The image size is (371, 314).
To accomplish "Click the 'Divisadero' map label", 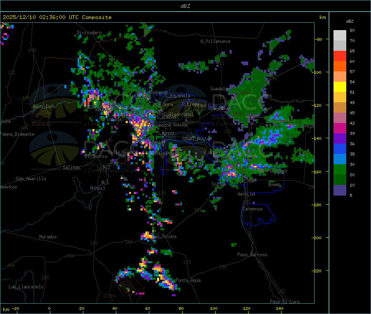I will pyautogui.click(x=89, y=33).
